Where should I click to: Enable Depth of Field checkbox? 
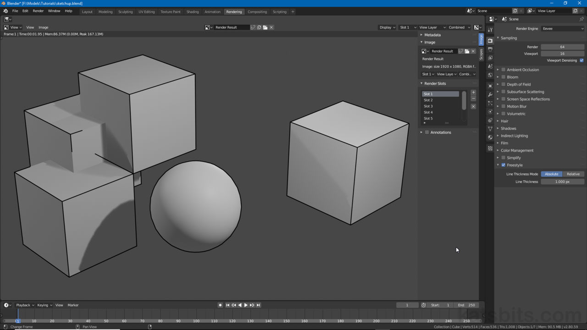(x=503, y=84)
